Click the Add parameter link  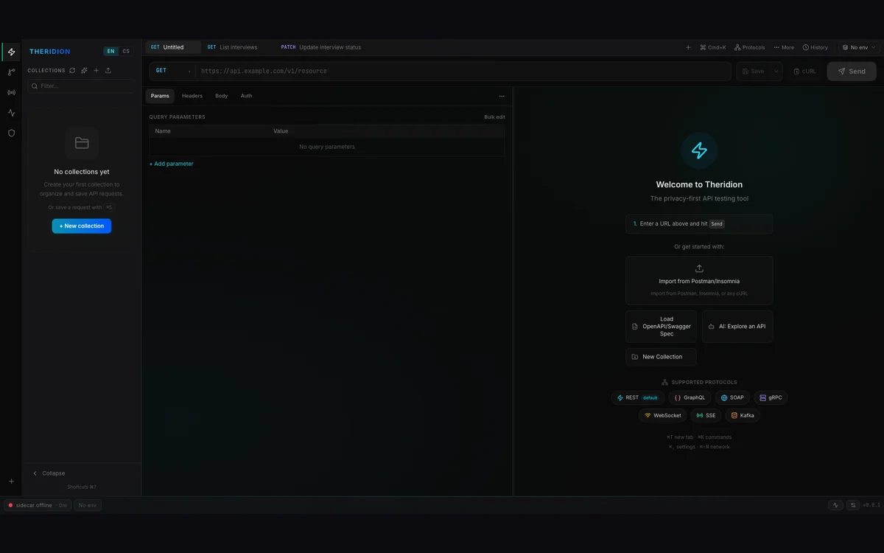172,164
